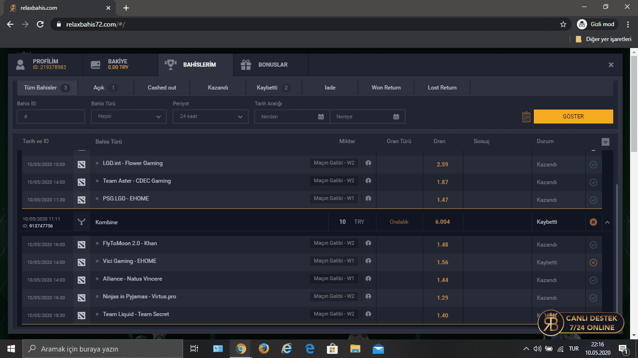Open the BAKİYE tab
Screen dimensions: 638x358
(x=121, y=65)
